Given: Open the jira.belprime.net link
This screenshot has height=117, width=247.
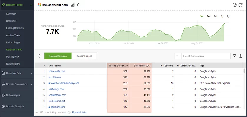Looking at the screenshot, I should [56, 101].
